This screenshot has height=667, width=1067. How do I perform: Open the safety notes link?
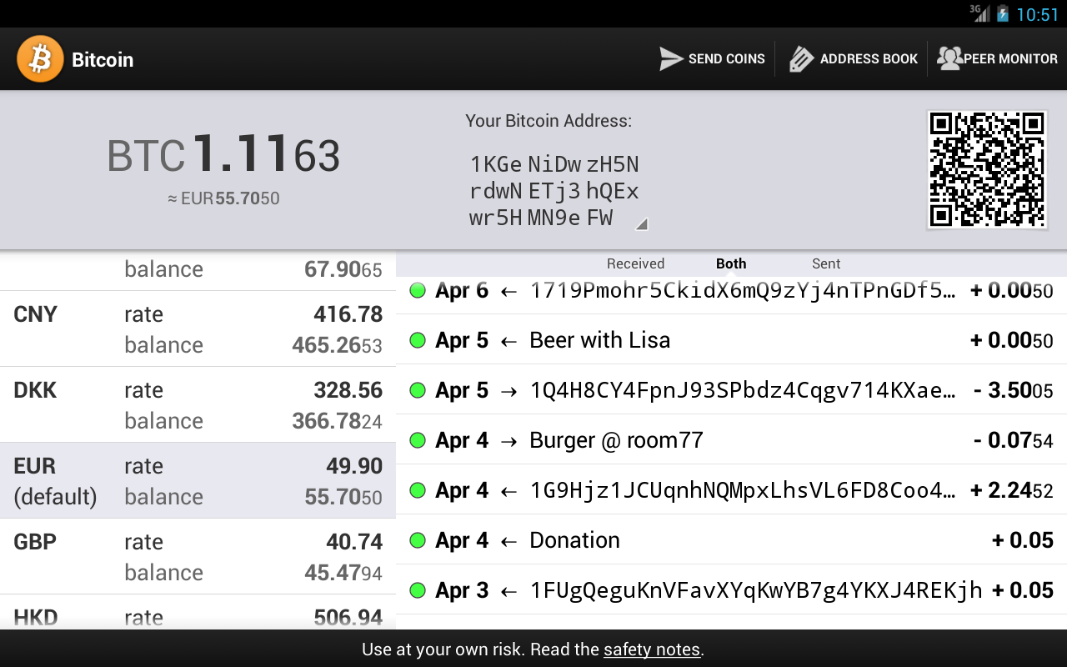pyautogui.click(x=651, y=649)
